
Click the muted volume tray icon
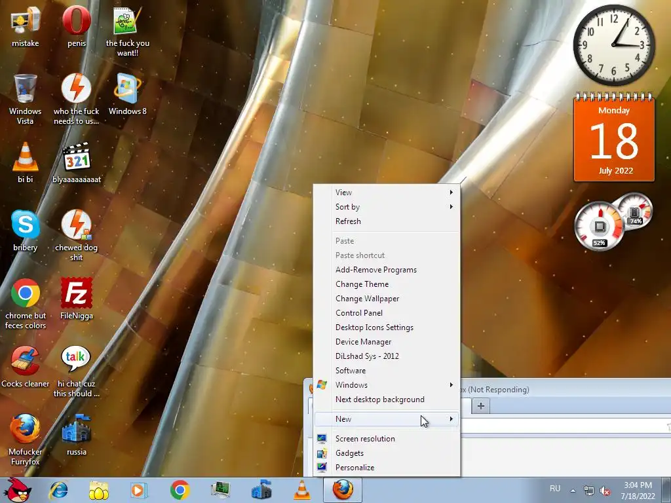(605, 491)
